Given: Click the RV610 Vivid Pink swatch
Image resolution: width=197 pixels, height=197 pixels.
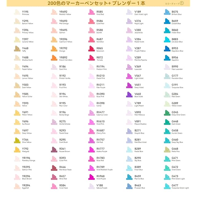Looking at the screenshot, I should point(92,122).
